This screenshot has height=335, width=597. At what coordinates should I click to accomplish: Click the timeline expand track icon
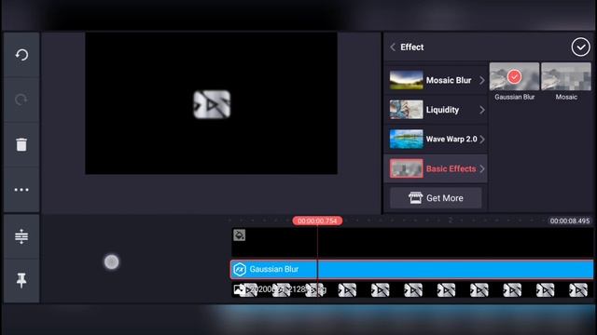point(21,236)
